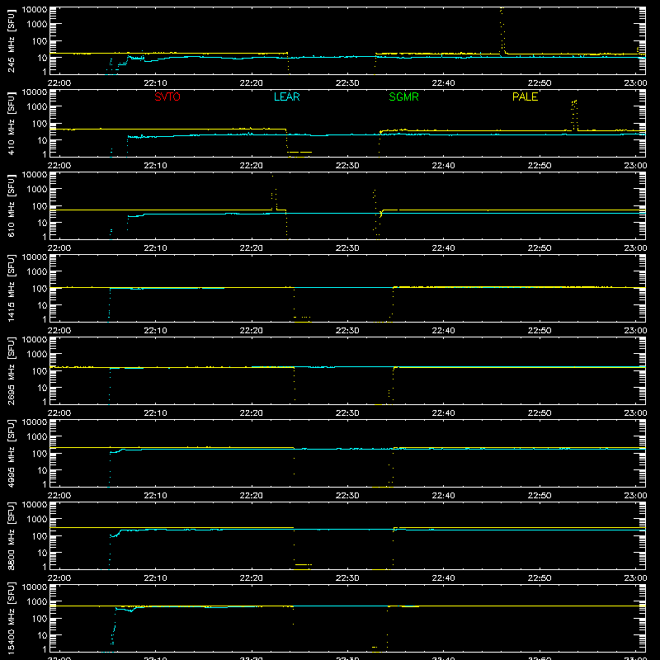660x660 pixels.
Task: Click the red SVTO station label
Action: pyautogui.click(x=167, y=97)
